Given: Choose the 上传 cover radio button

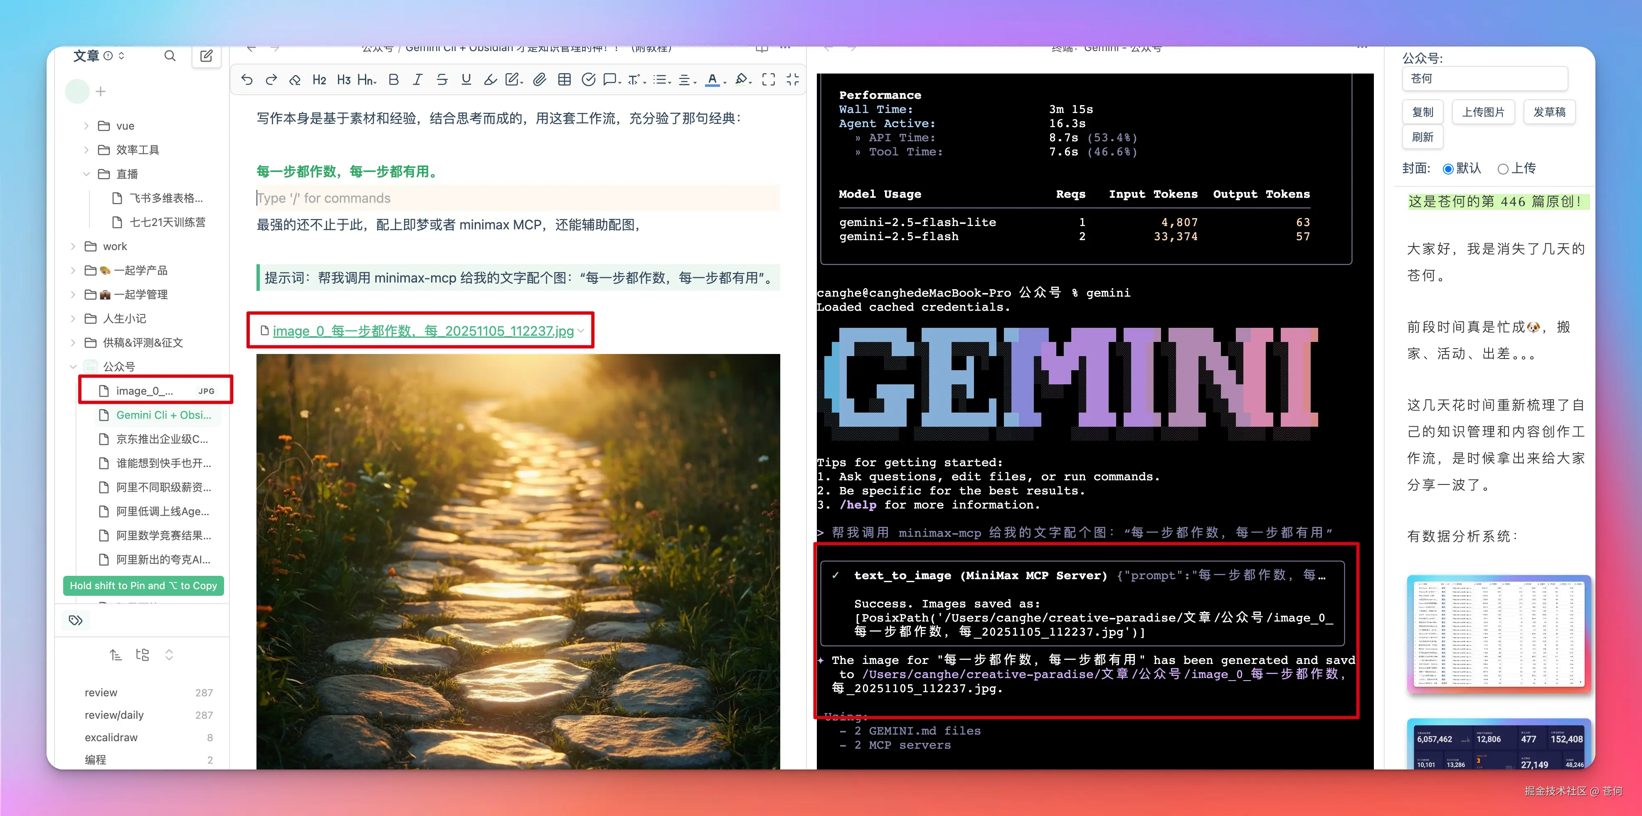Looking at the screenshot, I should pyautogui.click(x=1503, y=168).
